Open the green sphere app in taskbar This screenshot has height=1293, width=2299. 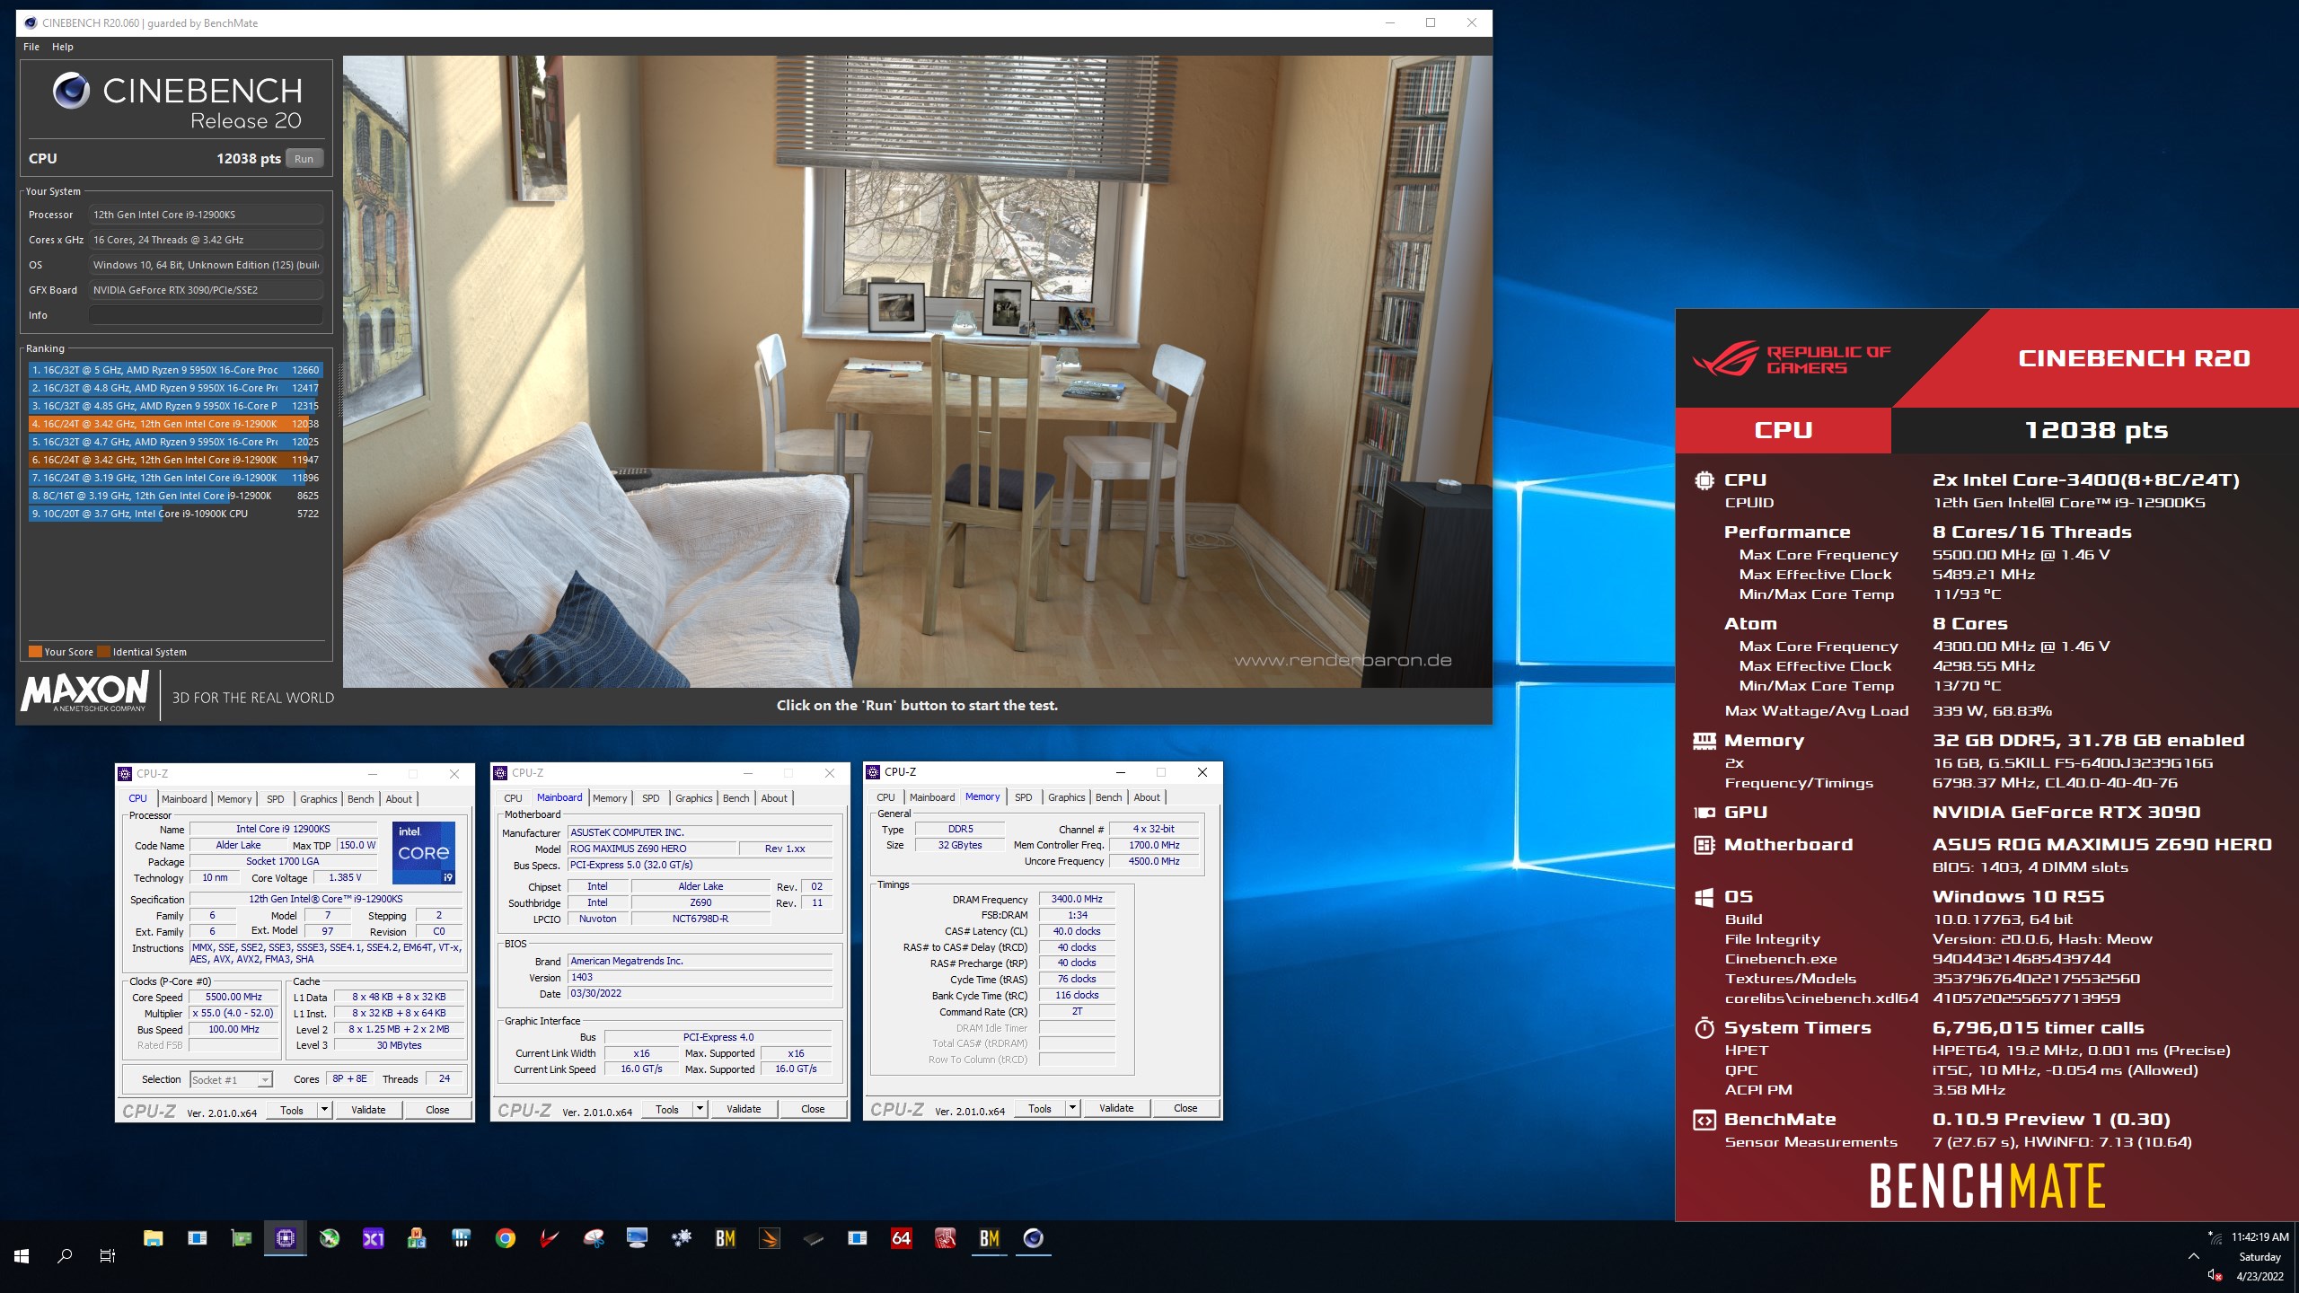[330, 1239]
